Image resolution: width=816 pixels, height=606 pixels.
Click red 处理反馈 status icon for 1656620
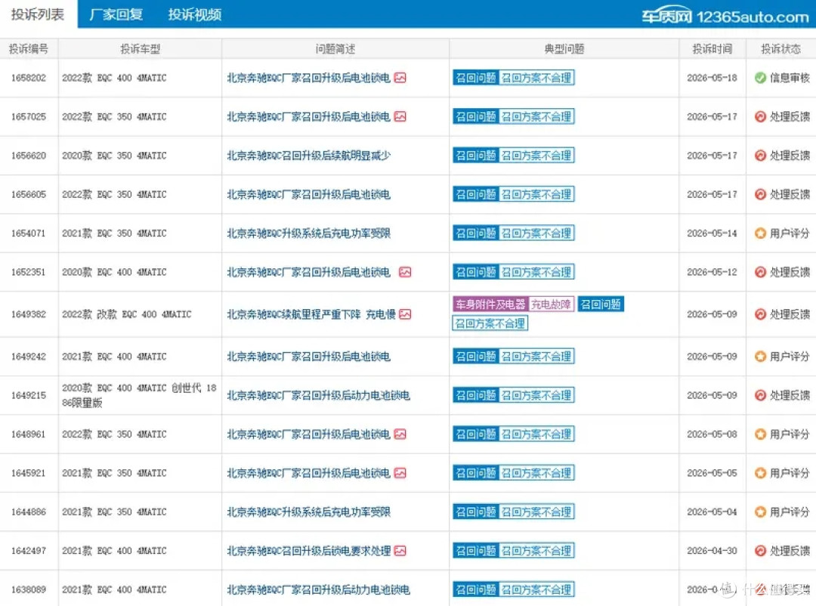760,155
